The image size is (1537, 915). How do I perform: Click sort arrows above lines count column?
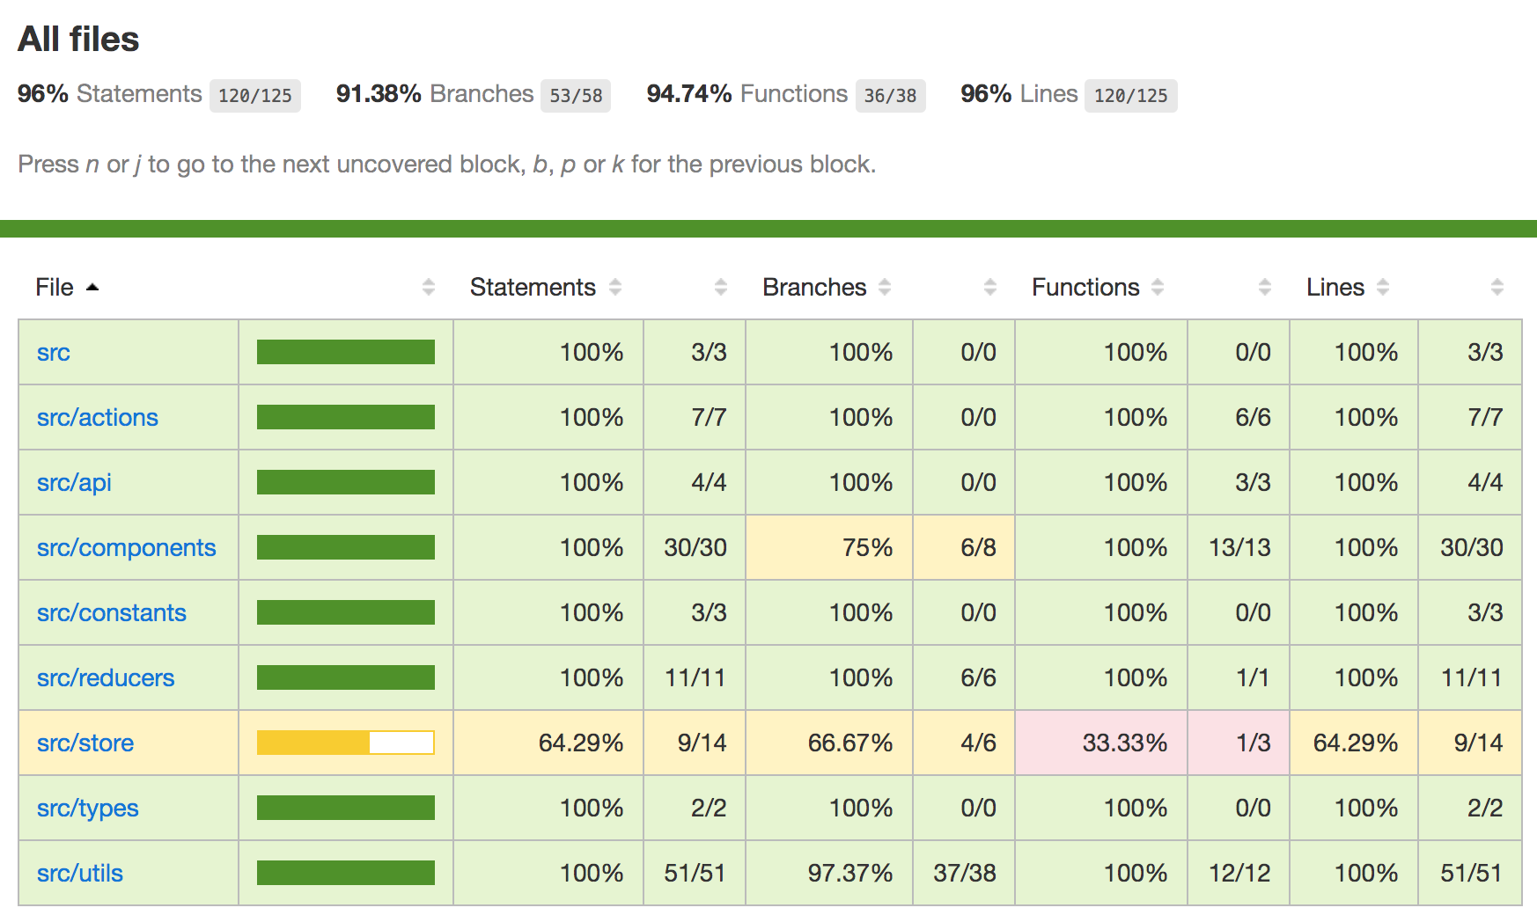coord(1497,288)
